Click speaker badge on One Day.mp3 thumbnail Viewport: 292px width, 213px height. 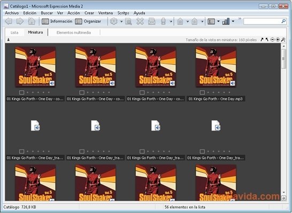pyautogui.click(x=233, y=83)
